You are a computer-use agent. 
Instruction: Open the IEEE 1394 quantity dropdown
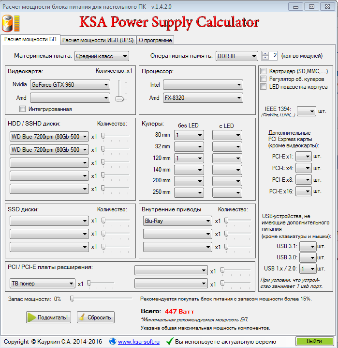click(x=307, y=111)
